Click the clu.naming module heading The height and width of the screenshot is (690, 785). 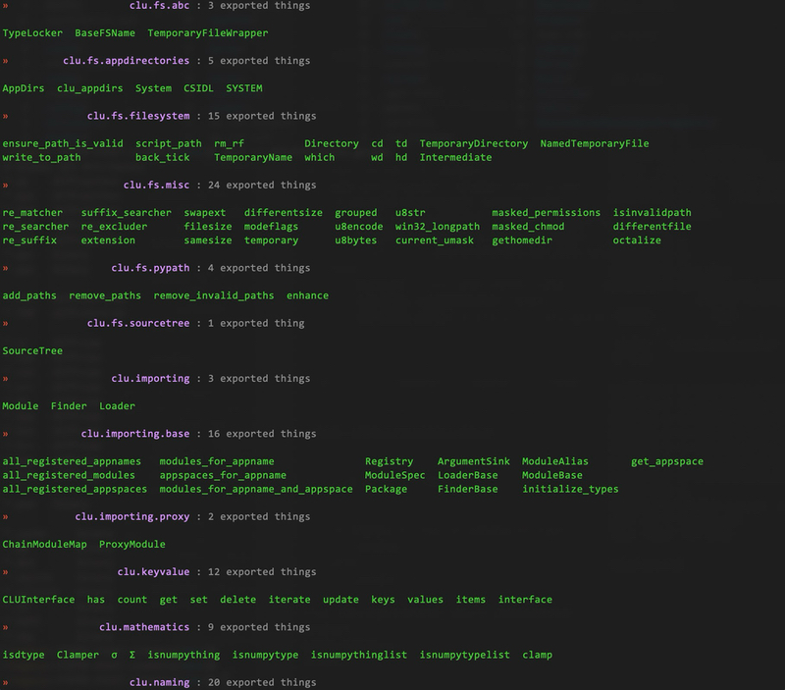[x=159, y=682]
